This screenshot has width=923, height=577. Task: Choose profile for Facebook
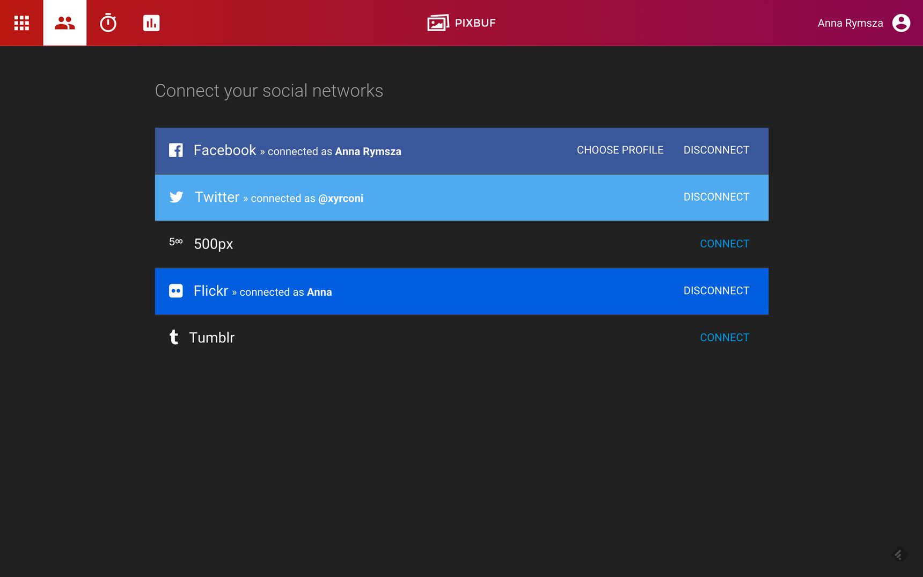click(x=620, y=150)
